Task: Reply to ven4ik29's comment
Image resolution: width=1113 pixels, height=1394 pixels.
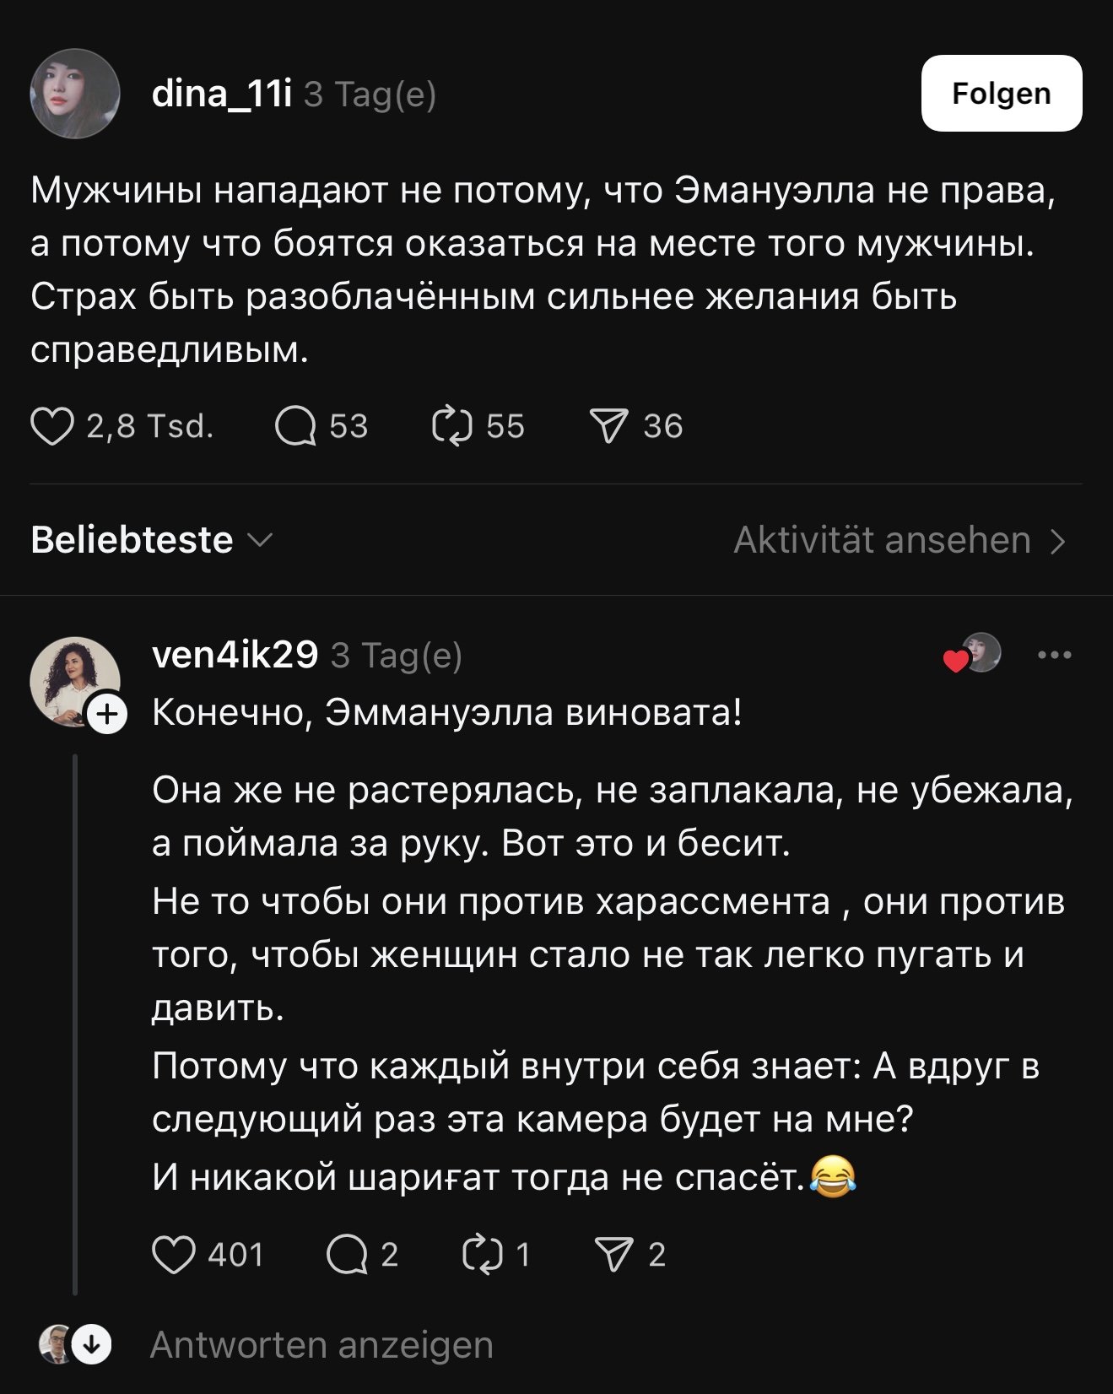Action: click(347, 1255)
